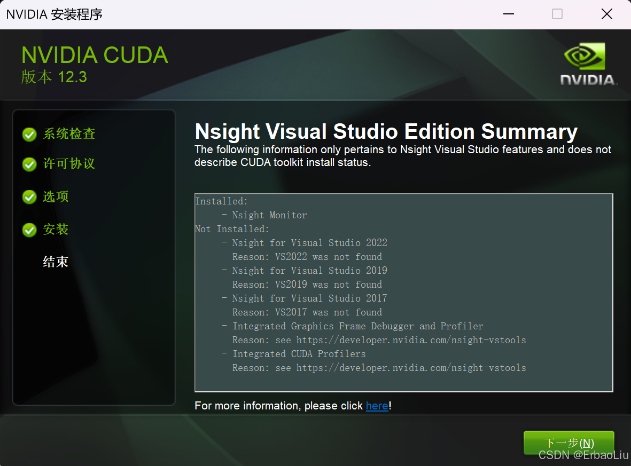Select the 安装 step label
The height and width of the screenshot is (466, 631).
[x=56, y=230]
